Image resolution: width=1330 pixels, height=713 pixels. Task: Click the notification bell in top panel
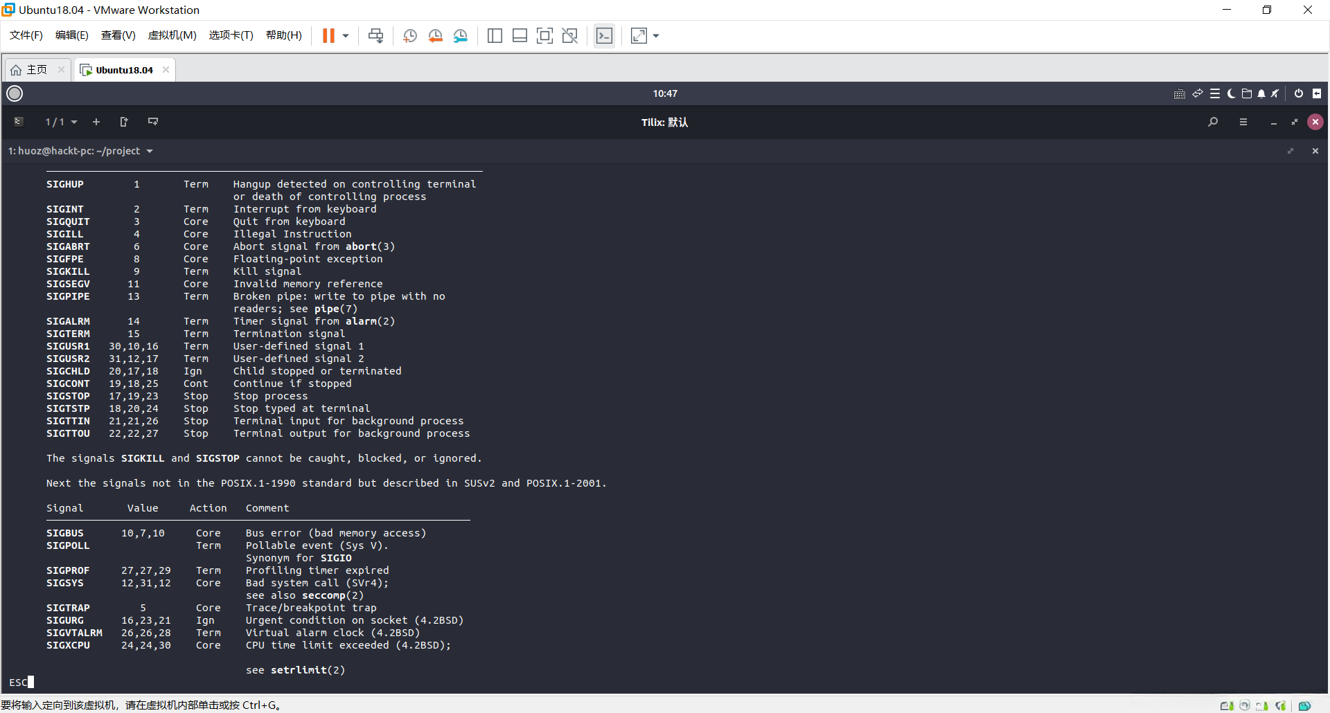tap(1261, 93)
